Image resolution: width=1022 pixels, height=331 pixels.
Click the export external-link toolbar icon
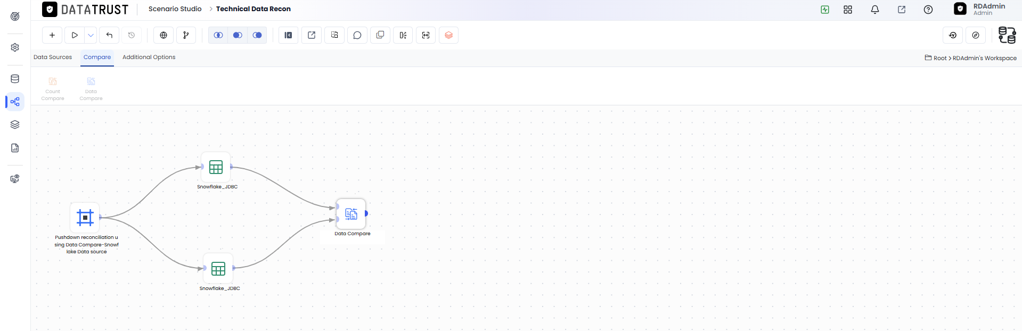tap(312, 35)
